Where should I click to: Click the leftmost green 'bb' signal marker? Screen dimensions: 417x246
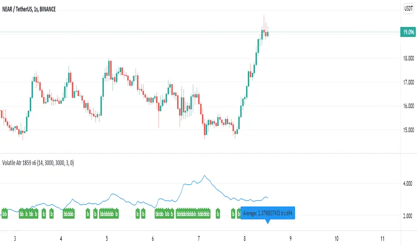pos(4,214)
